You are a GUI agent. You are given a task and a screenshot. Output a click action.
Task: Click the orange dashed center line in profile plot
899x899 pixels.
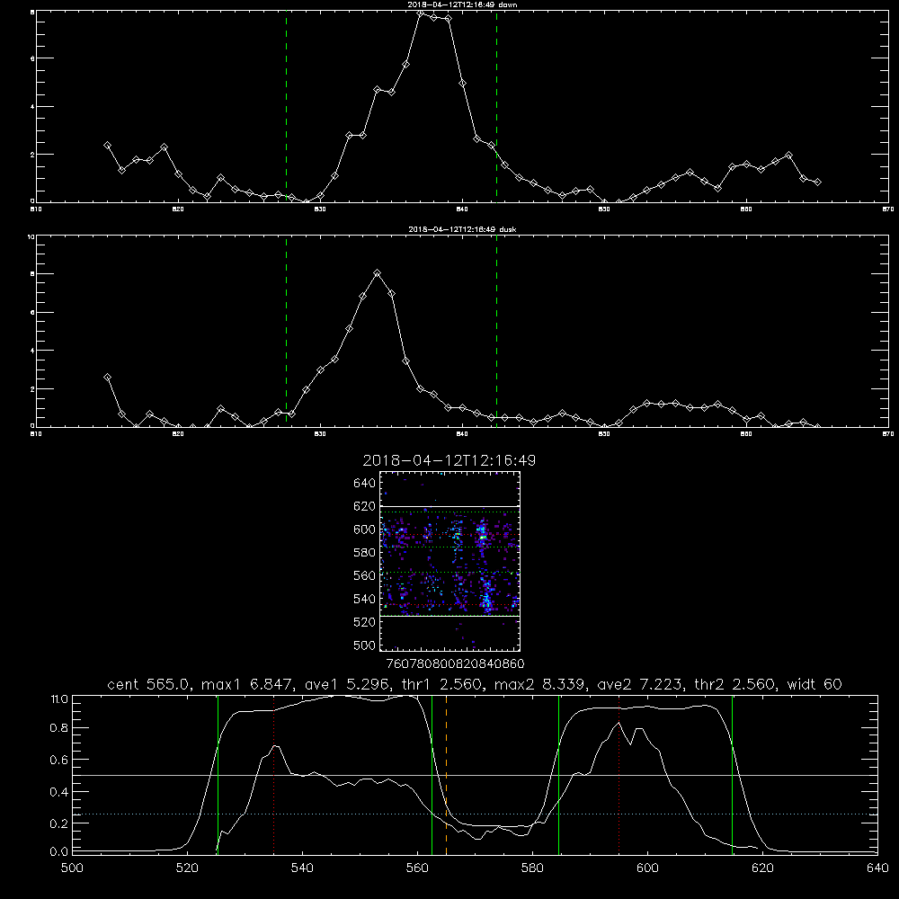pyautogui.click(x=446, y=775)
